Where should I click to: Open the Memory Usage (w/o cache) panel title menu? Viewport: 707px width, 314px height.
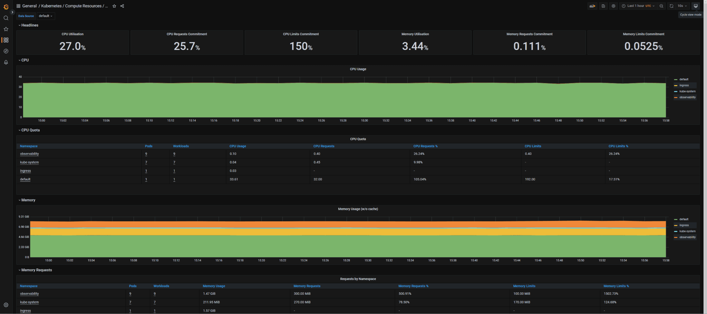point(358,209)
